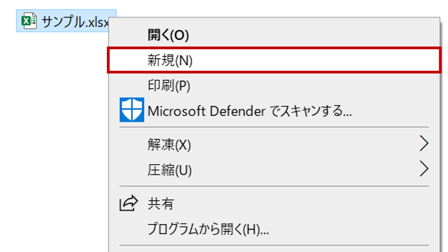Open プログラムから開く(H)... dialog entry

click(x=208, y=229)
